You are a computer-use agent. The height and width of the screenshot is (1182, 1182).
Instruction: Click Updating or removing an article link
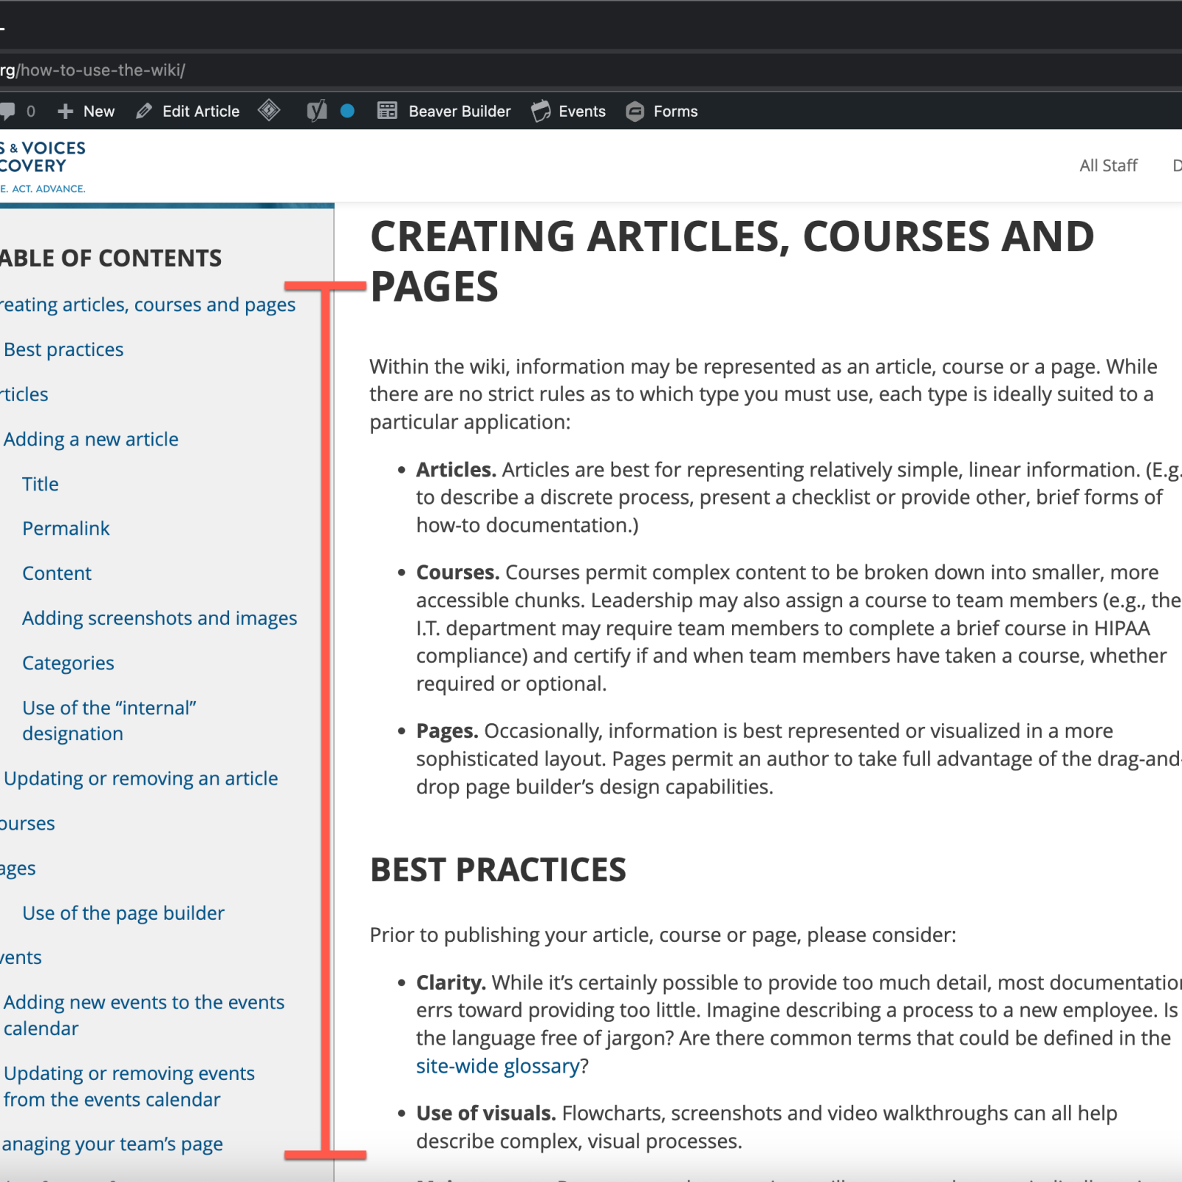click(140, 779)
